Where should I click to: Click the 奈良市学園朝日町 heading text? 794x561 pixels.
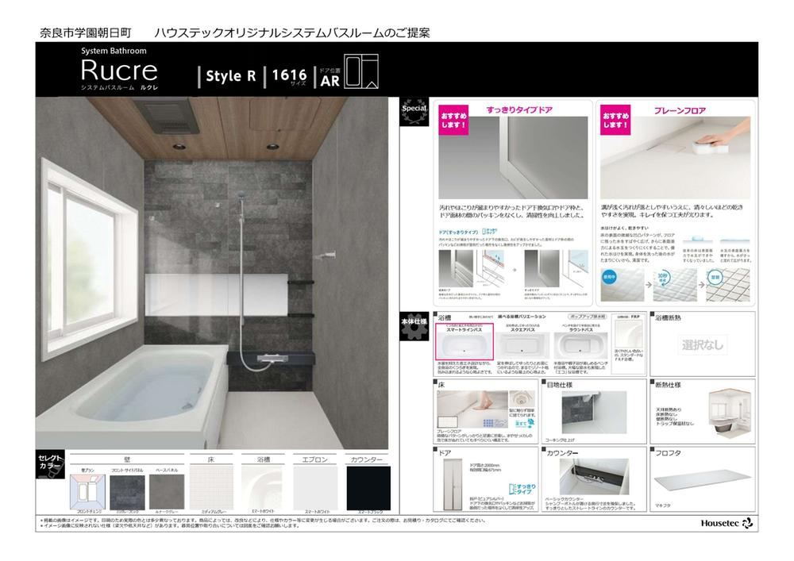86,33
